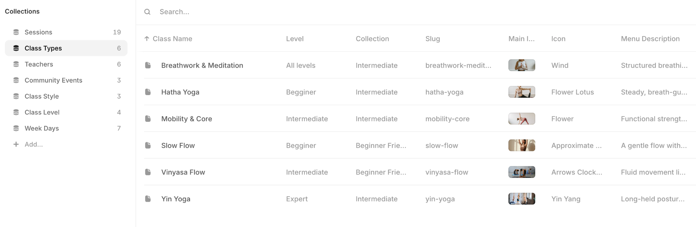This screenshot has height=227, width=696.
Task: Switch to the Class Level collection
Action: point(42,112)
